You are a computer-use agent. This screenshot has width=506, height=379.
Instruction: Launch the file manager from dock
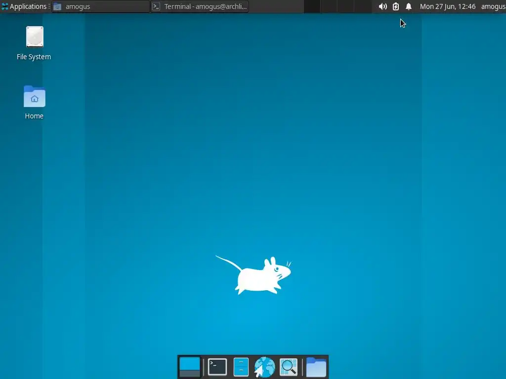point(241,367)
